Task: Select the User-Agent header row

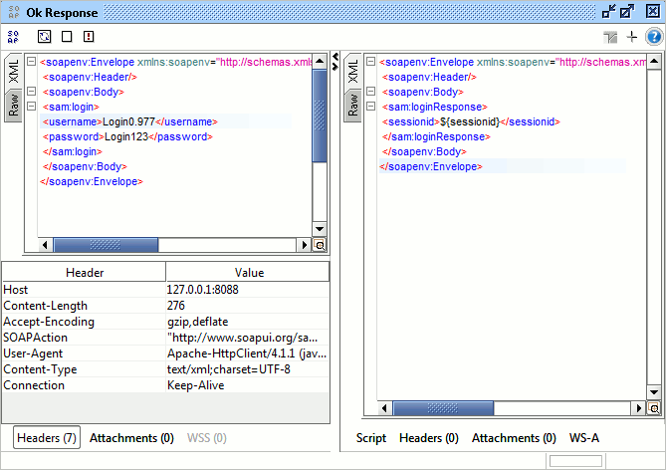Action: [165, 353]
